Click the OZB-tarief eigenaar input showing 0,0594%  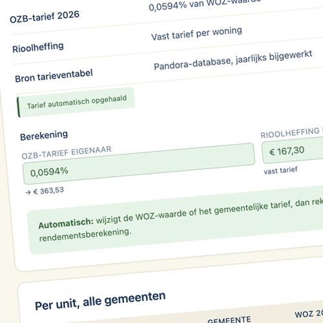(x=139, y=163)
